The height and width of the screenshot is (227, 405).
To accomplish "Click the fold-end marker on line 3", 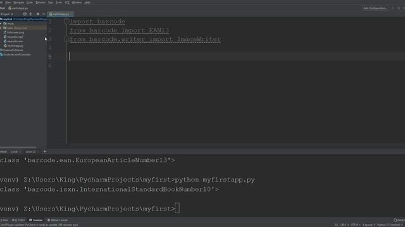I will point(66,39).
